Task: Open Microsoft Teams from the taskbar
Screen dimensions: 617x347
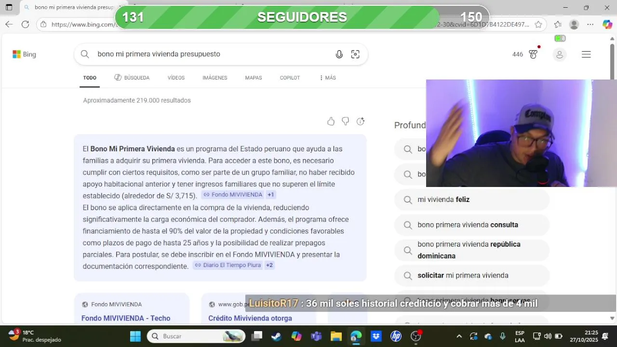Action: pos(316,336)
